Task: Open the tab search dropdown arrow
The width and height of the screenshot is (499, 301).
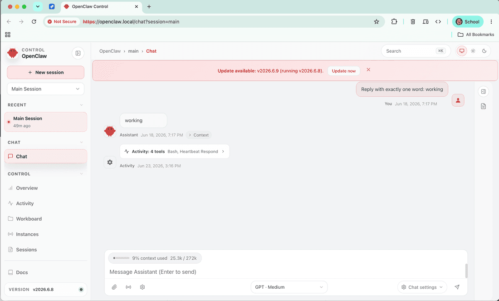Action: tap(38, 6)
